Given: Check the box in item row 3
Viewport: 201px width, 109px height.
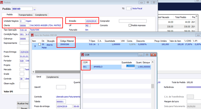Looking at the screenshot, I should [x=39, y=44].
